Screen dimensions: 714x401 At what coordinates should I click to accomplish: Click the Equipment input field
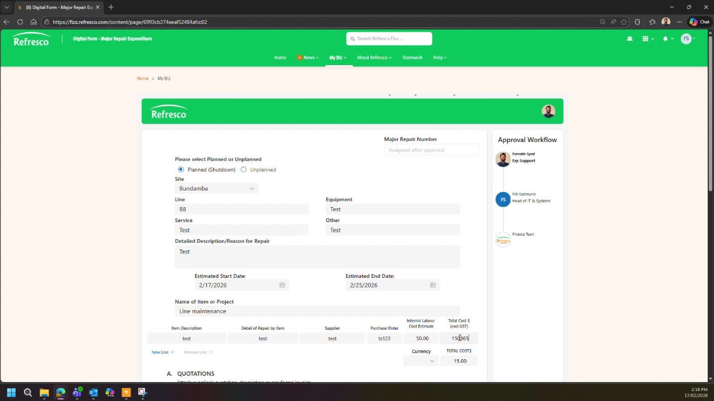tap(393, 209)
